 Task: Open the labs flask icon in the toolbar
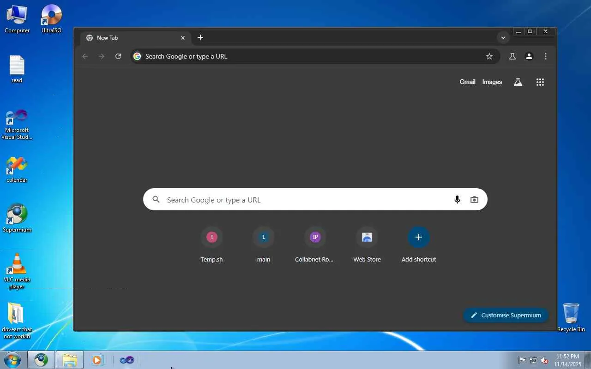pos(512,56)
